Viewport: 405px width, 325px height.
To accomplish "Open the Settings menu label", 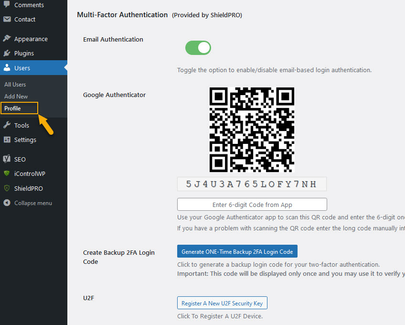I will 25,140.
